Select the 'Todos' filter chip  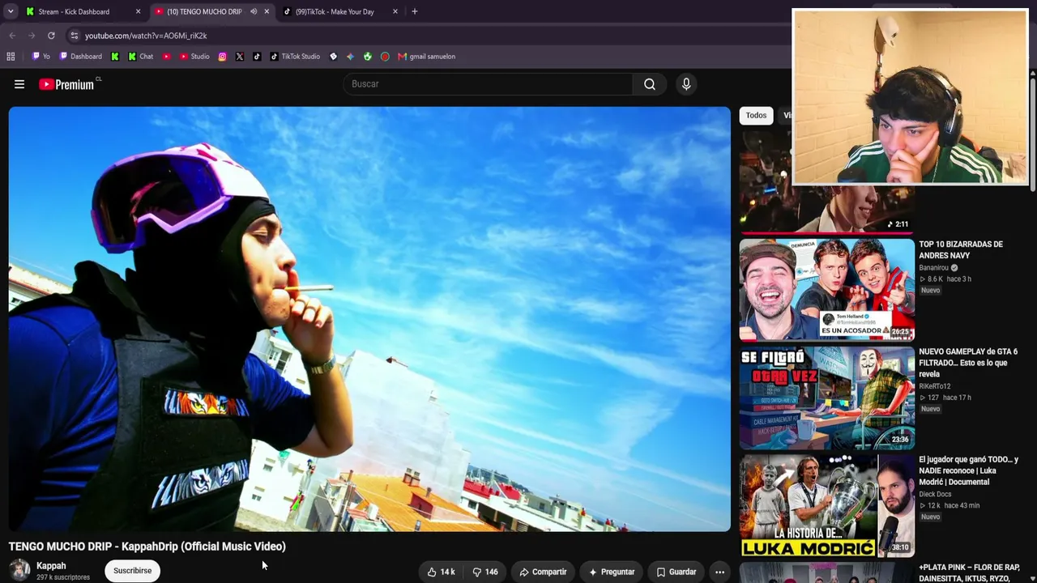756,115
